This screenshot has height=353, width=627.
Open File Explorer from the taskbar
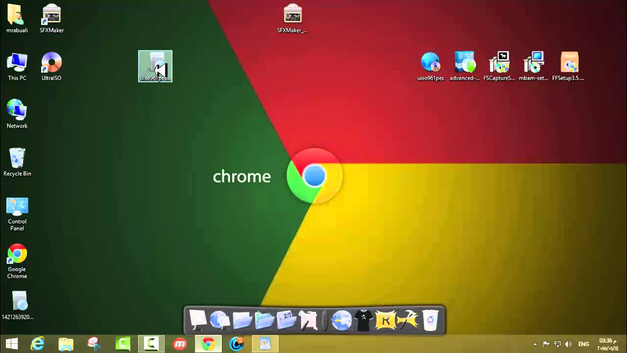tap(66, 344)
